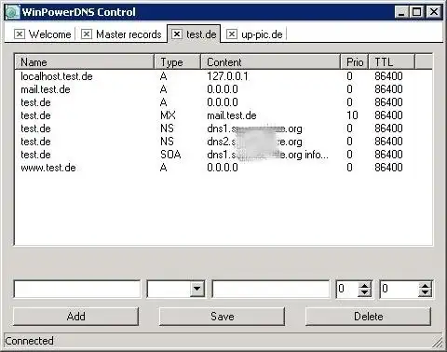Click the Connected status bar text
The image size is (447, 352).
(x=29, y=341)
